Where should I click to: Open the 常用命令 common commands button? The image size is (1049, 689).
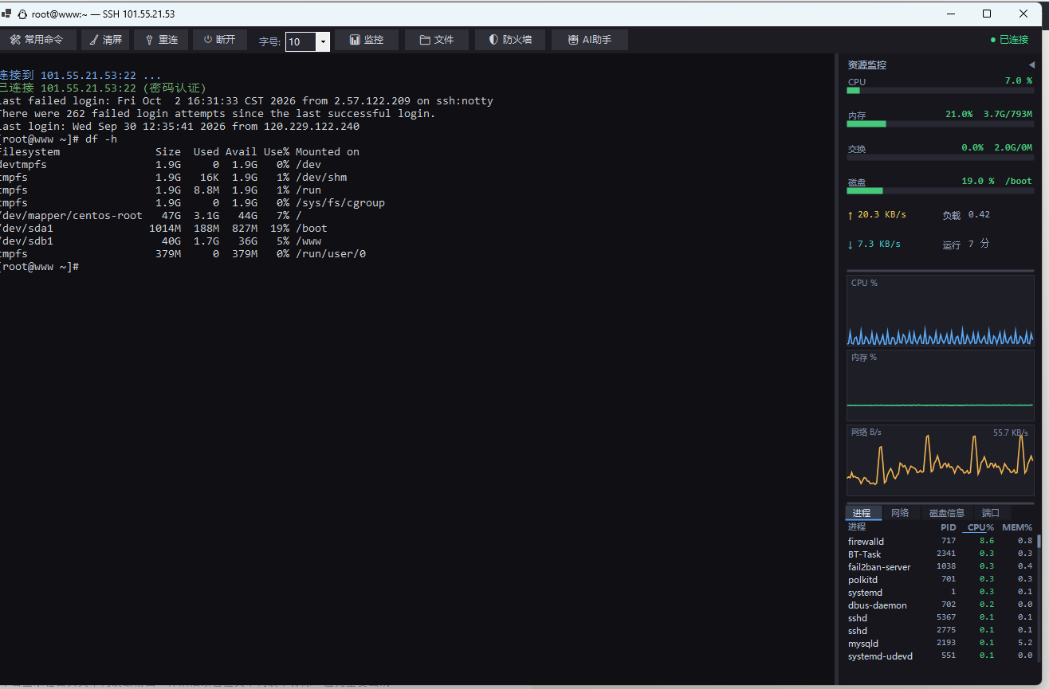(x=37, y=40)
